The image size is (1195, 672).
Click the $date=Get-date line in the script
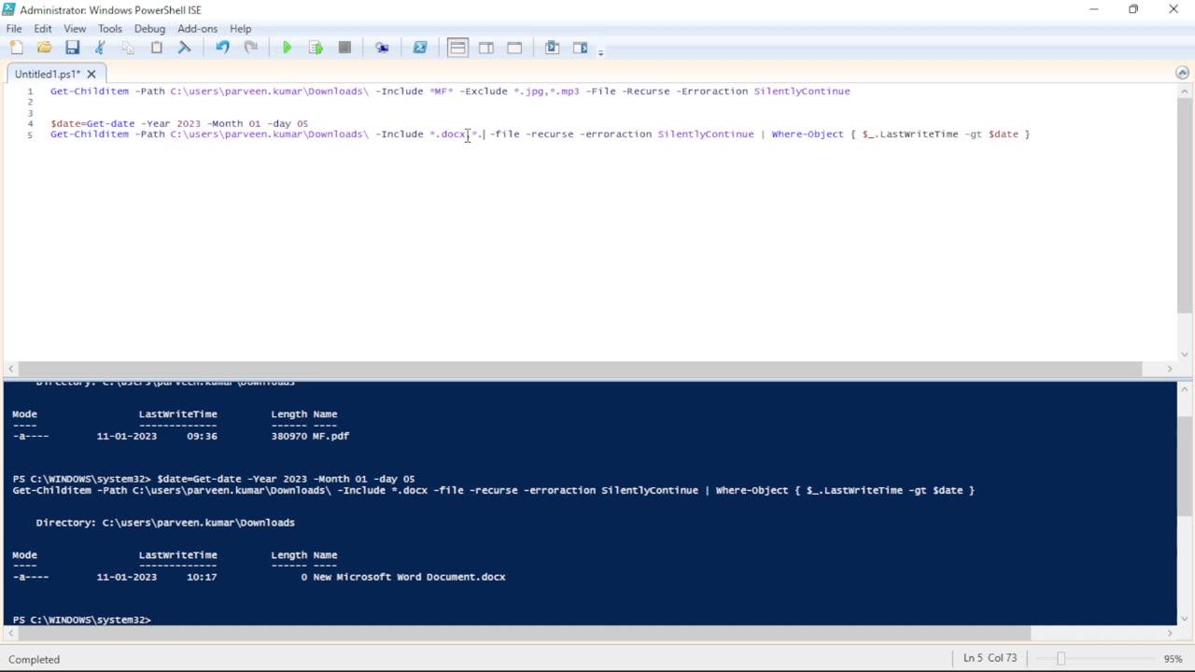click(x=179, y=123)
